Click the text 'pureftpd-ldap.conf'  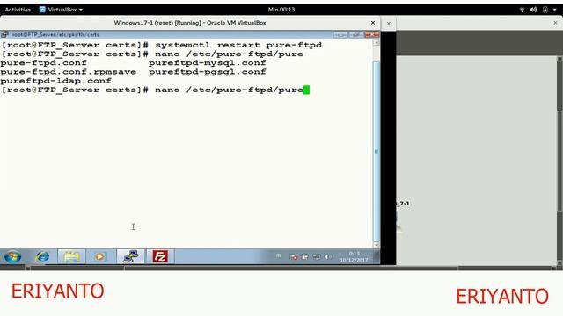[55, 81]
